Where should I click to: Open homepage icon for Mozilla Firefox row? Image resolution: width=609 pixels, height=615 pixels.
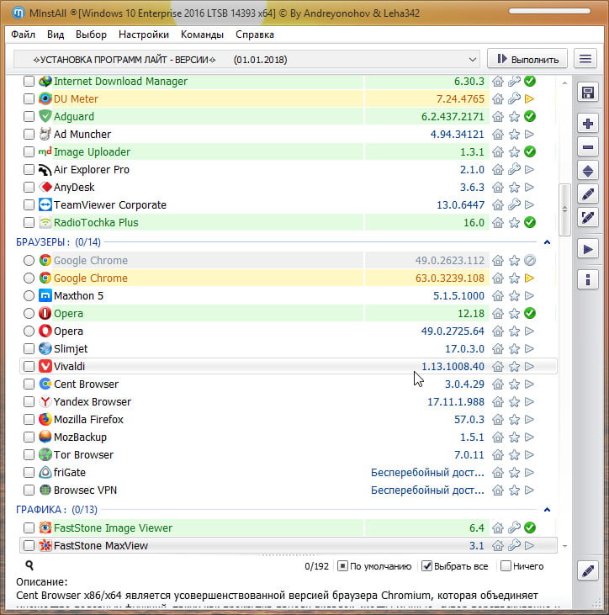tap(498, 420)
